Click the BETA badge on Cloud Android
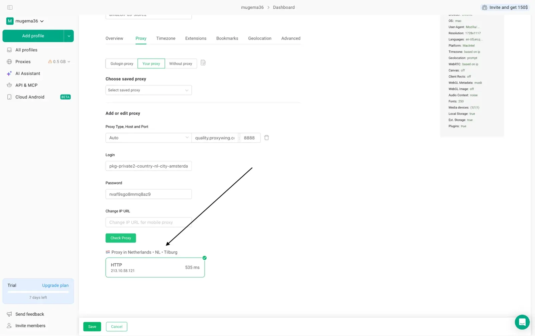535x336 pixels. (66, 97)
